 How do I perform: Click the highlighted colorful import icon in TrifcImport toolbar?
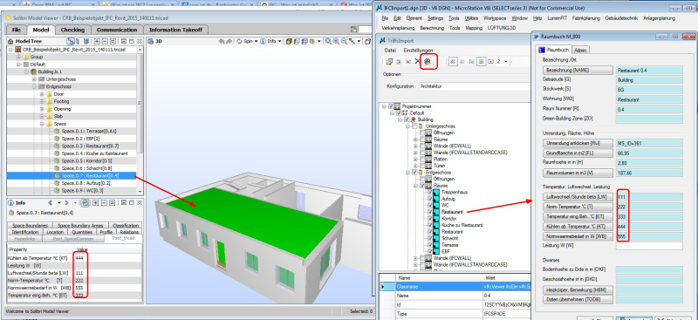pyautogui.click(x=428, y=61)
